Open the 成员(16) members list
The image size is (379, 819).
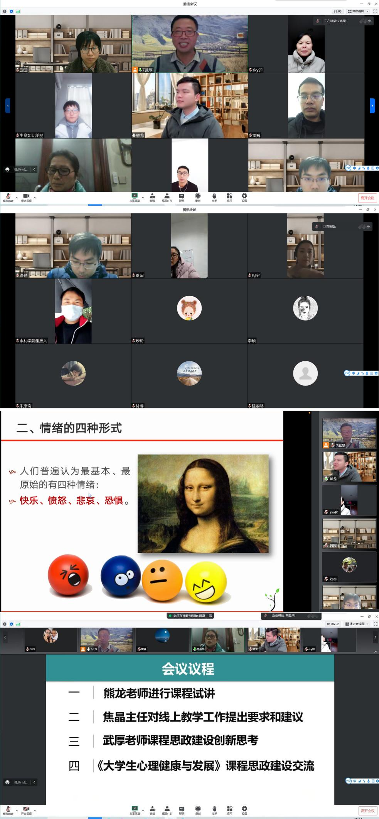tap(167, 810)
